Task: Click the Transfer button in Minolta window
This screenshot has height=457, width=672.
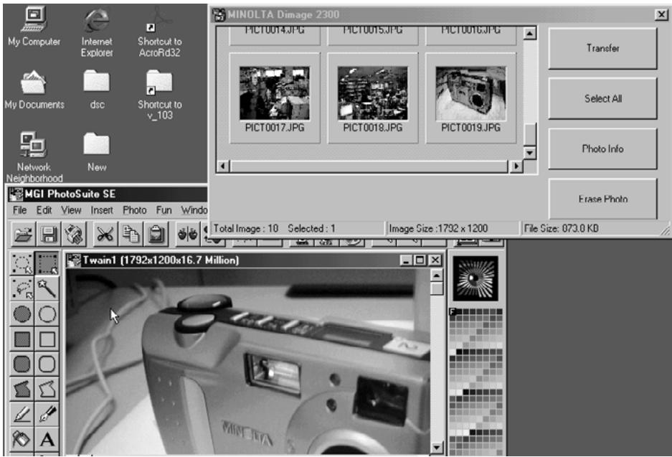Action: point(602,48)
